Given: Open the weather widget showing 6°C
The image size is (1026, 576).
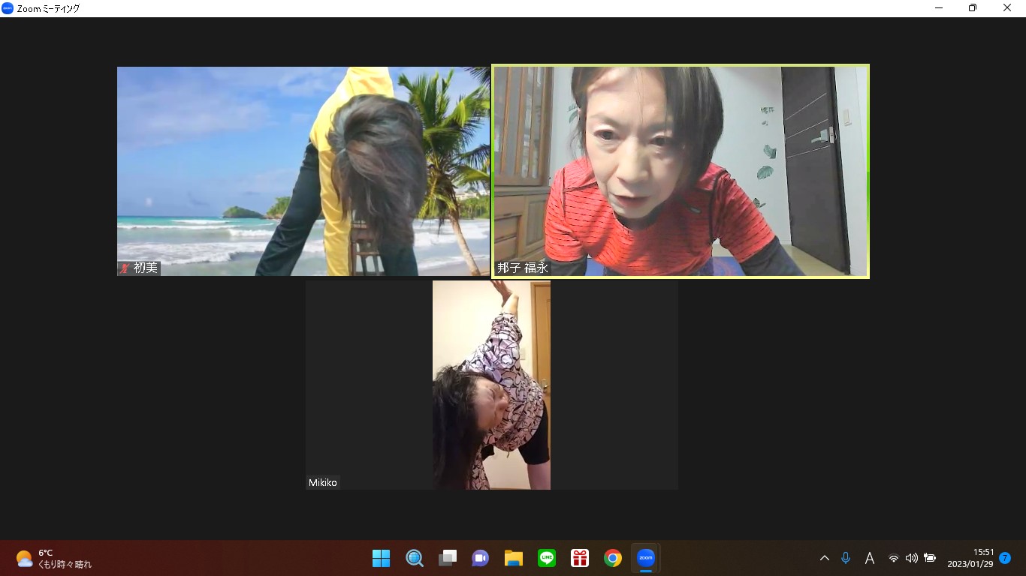Looking at the screenshot, I should point(54,558).
